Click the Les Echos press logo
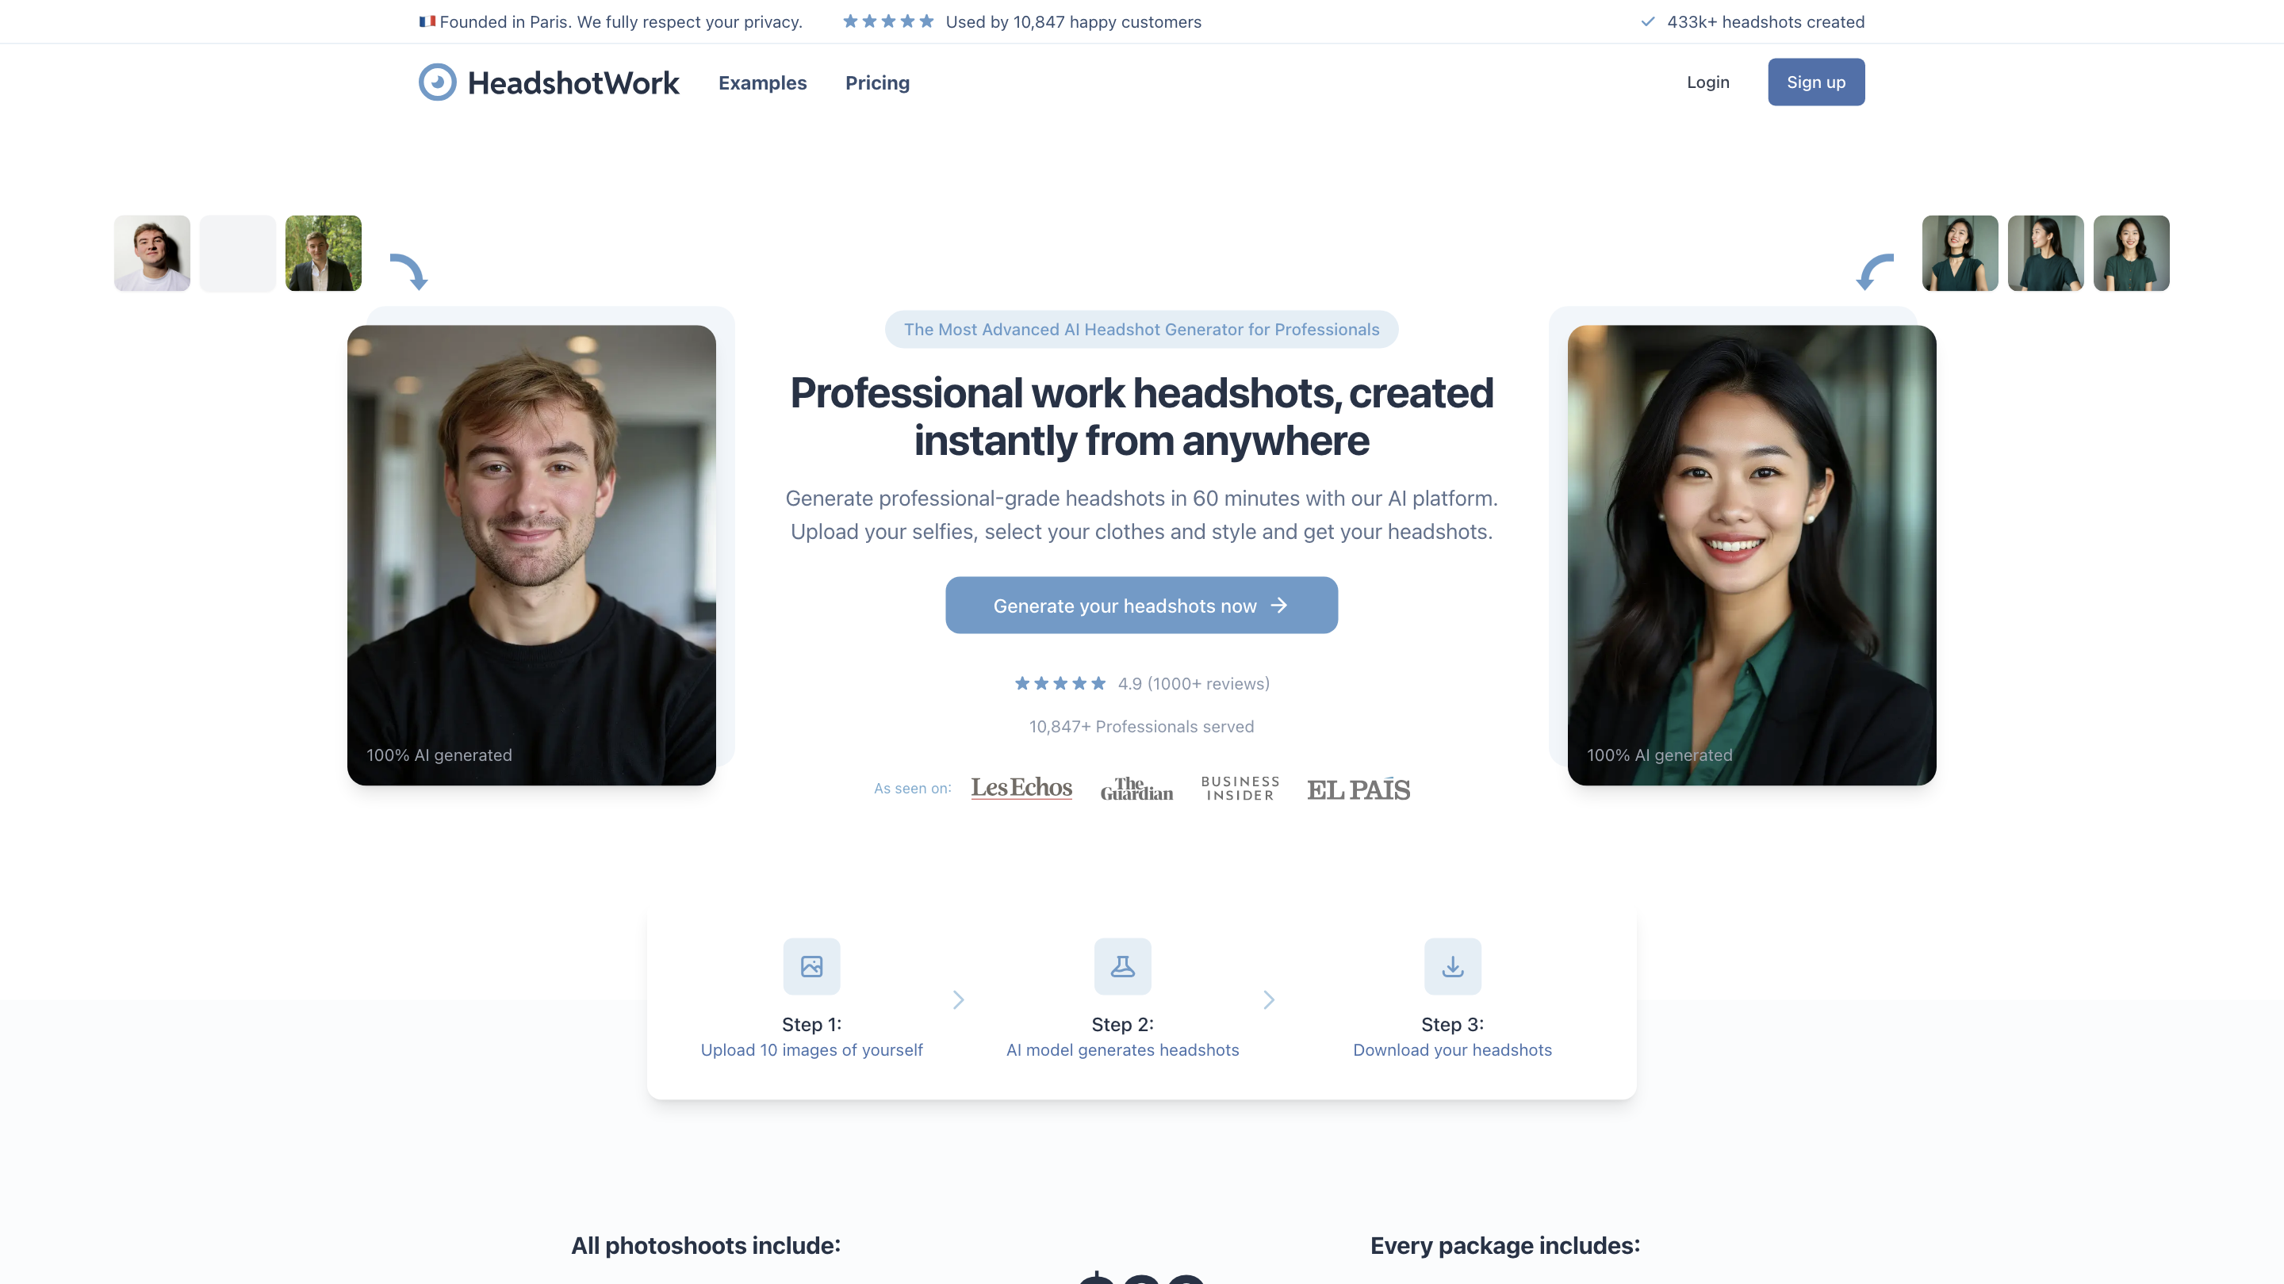Screen dimensions: 2284x1284 tap(1021, 788)
